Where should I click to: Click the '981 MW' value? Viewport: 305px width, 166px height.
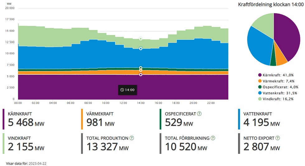point(100,122)
